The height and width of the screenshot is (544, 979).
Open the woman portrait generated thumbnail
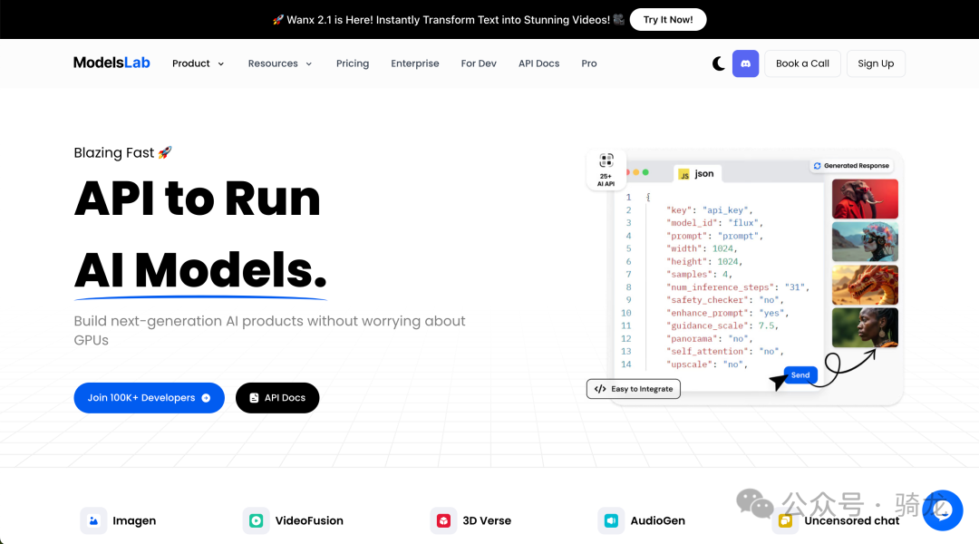point(865,327)
